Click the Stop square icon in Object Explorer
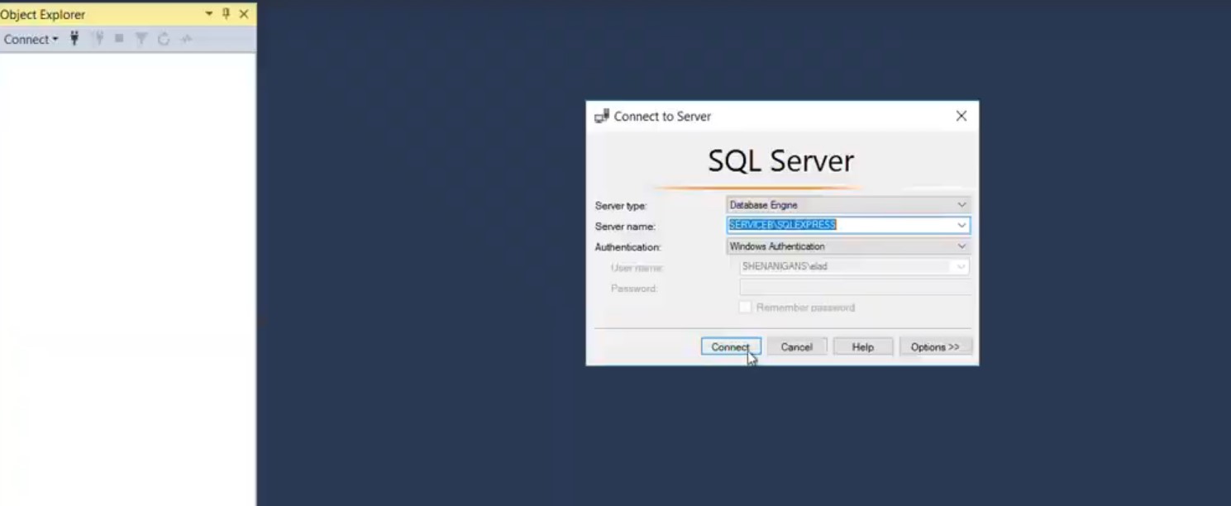Viewport: 1231px width, 506px height. coord(119,38)
